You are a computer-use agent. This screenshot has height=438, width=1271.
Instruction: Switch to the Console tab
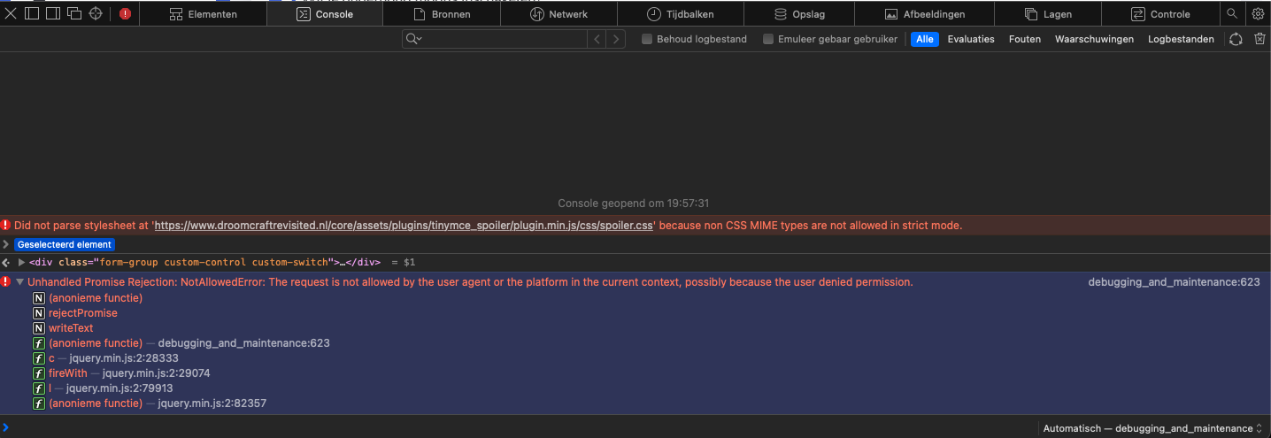point(324,14)
